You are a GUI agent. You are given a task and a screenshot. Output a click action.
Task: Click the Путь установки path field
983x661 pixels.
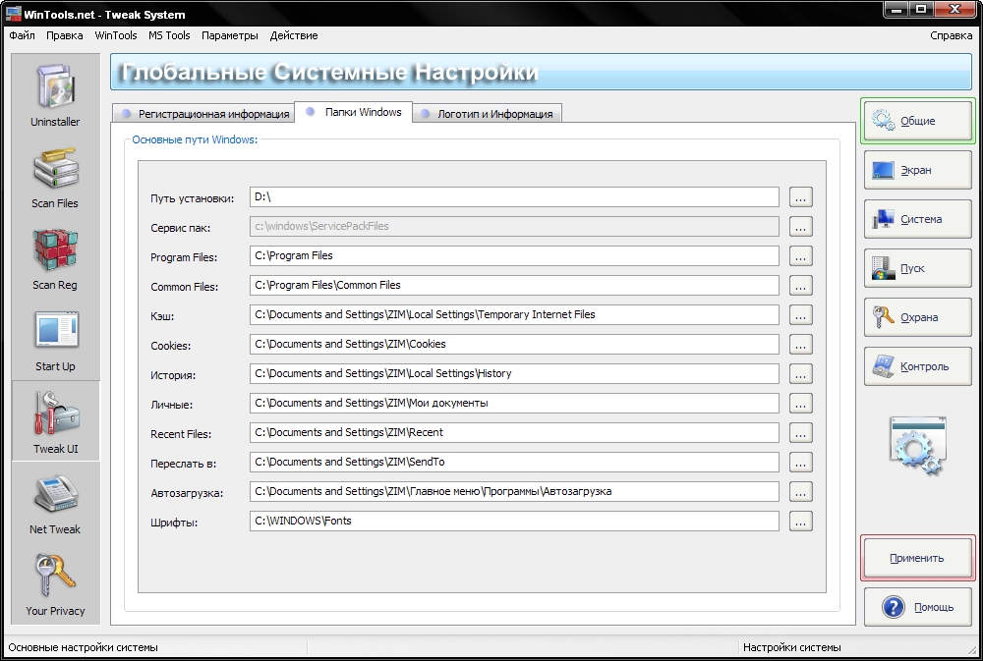514,196
